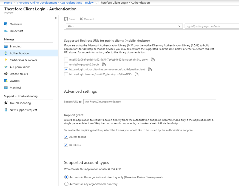Screen dimensions: 239x186
Task: Copy the urn:ietf:wg:oauth:2.0:oob URI
Action: click(x=104, y=65)
